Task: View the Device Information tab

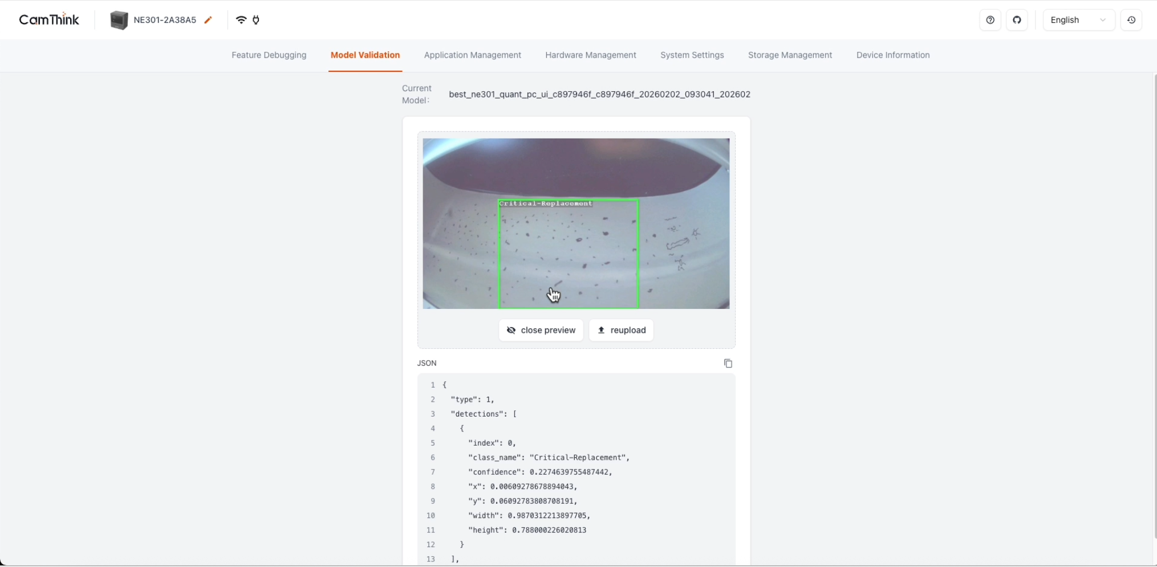Action: [892, 55]
